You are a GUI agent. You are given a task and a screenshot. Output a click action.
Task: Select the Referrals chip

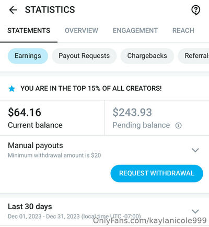pos(194,56)
